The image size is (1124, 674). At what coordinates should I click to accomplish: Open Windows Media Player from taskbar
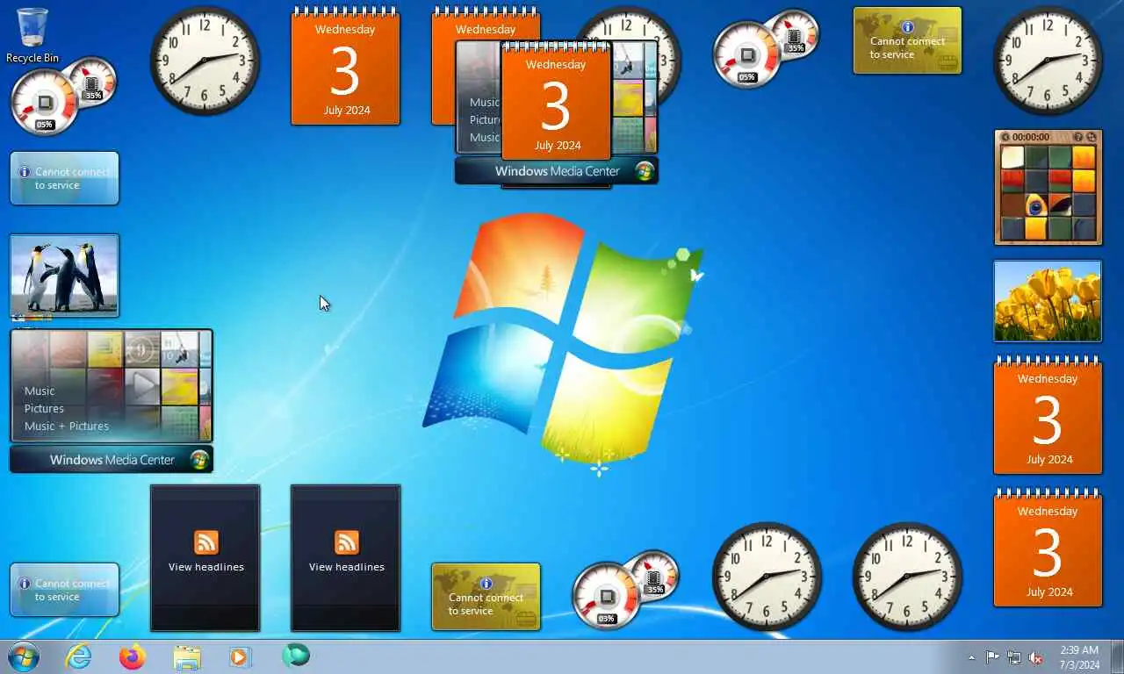[240, 656]
